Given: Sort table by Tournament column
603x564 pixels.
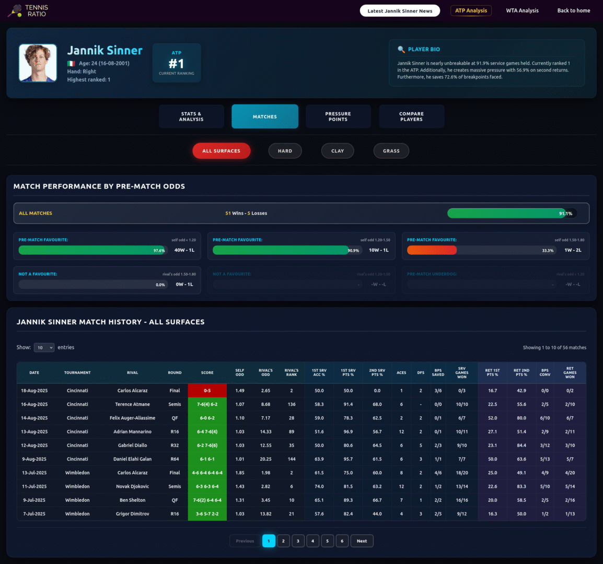Looking at the screenshot, I should [77, 372].
